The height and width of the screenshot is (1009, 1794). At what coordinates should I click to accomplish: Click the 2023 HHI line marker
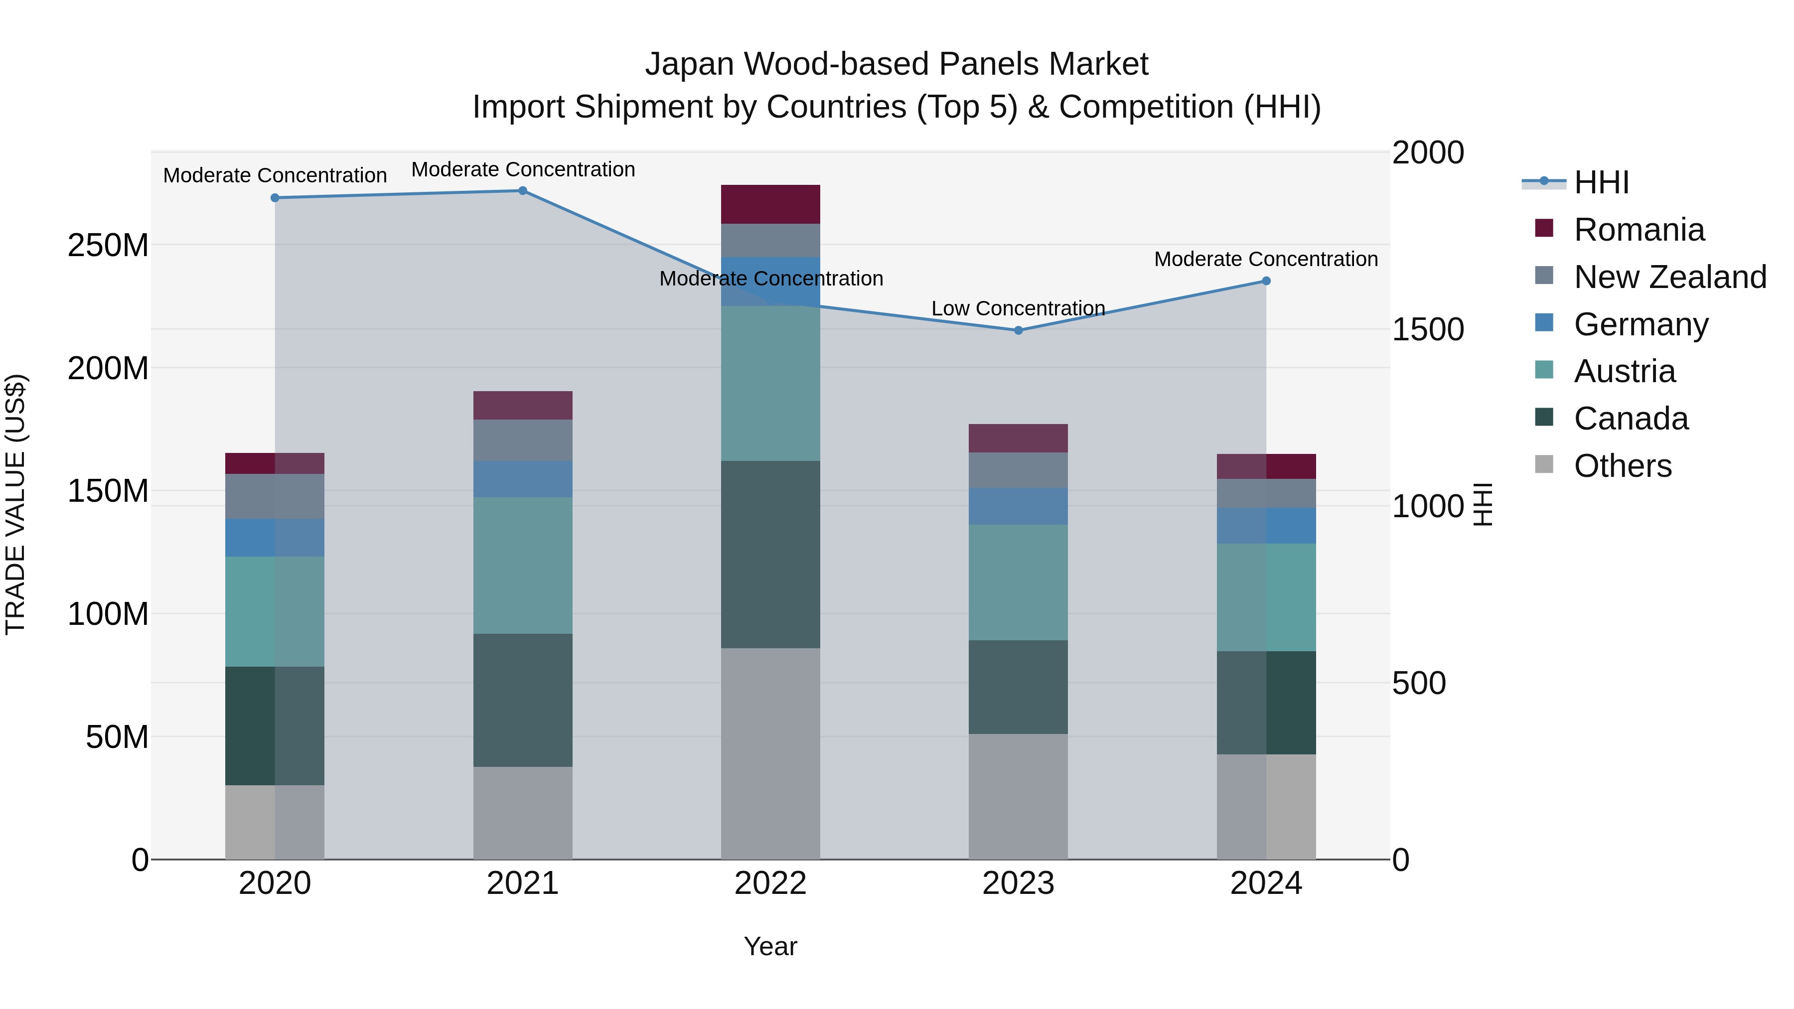point(1018,330)
